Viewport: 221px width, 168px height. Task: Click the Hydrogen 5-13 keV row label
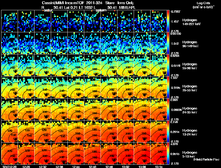pyautogui.click(x=190, y=154)
